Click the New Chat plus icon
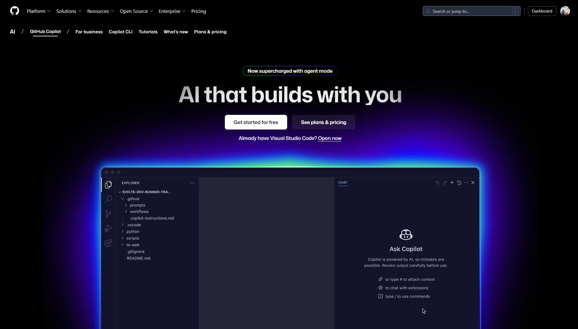Screen dimensions: 578x329 tap(452, 183)
